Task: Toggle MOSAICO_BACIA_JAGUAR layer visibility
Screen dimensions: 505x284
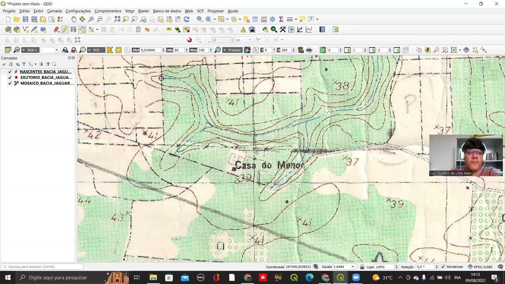Action: (x=10, y=83)
